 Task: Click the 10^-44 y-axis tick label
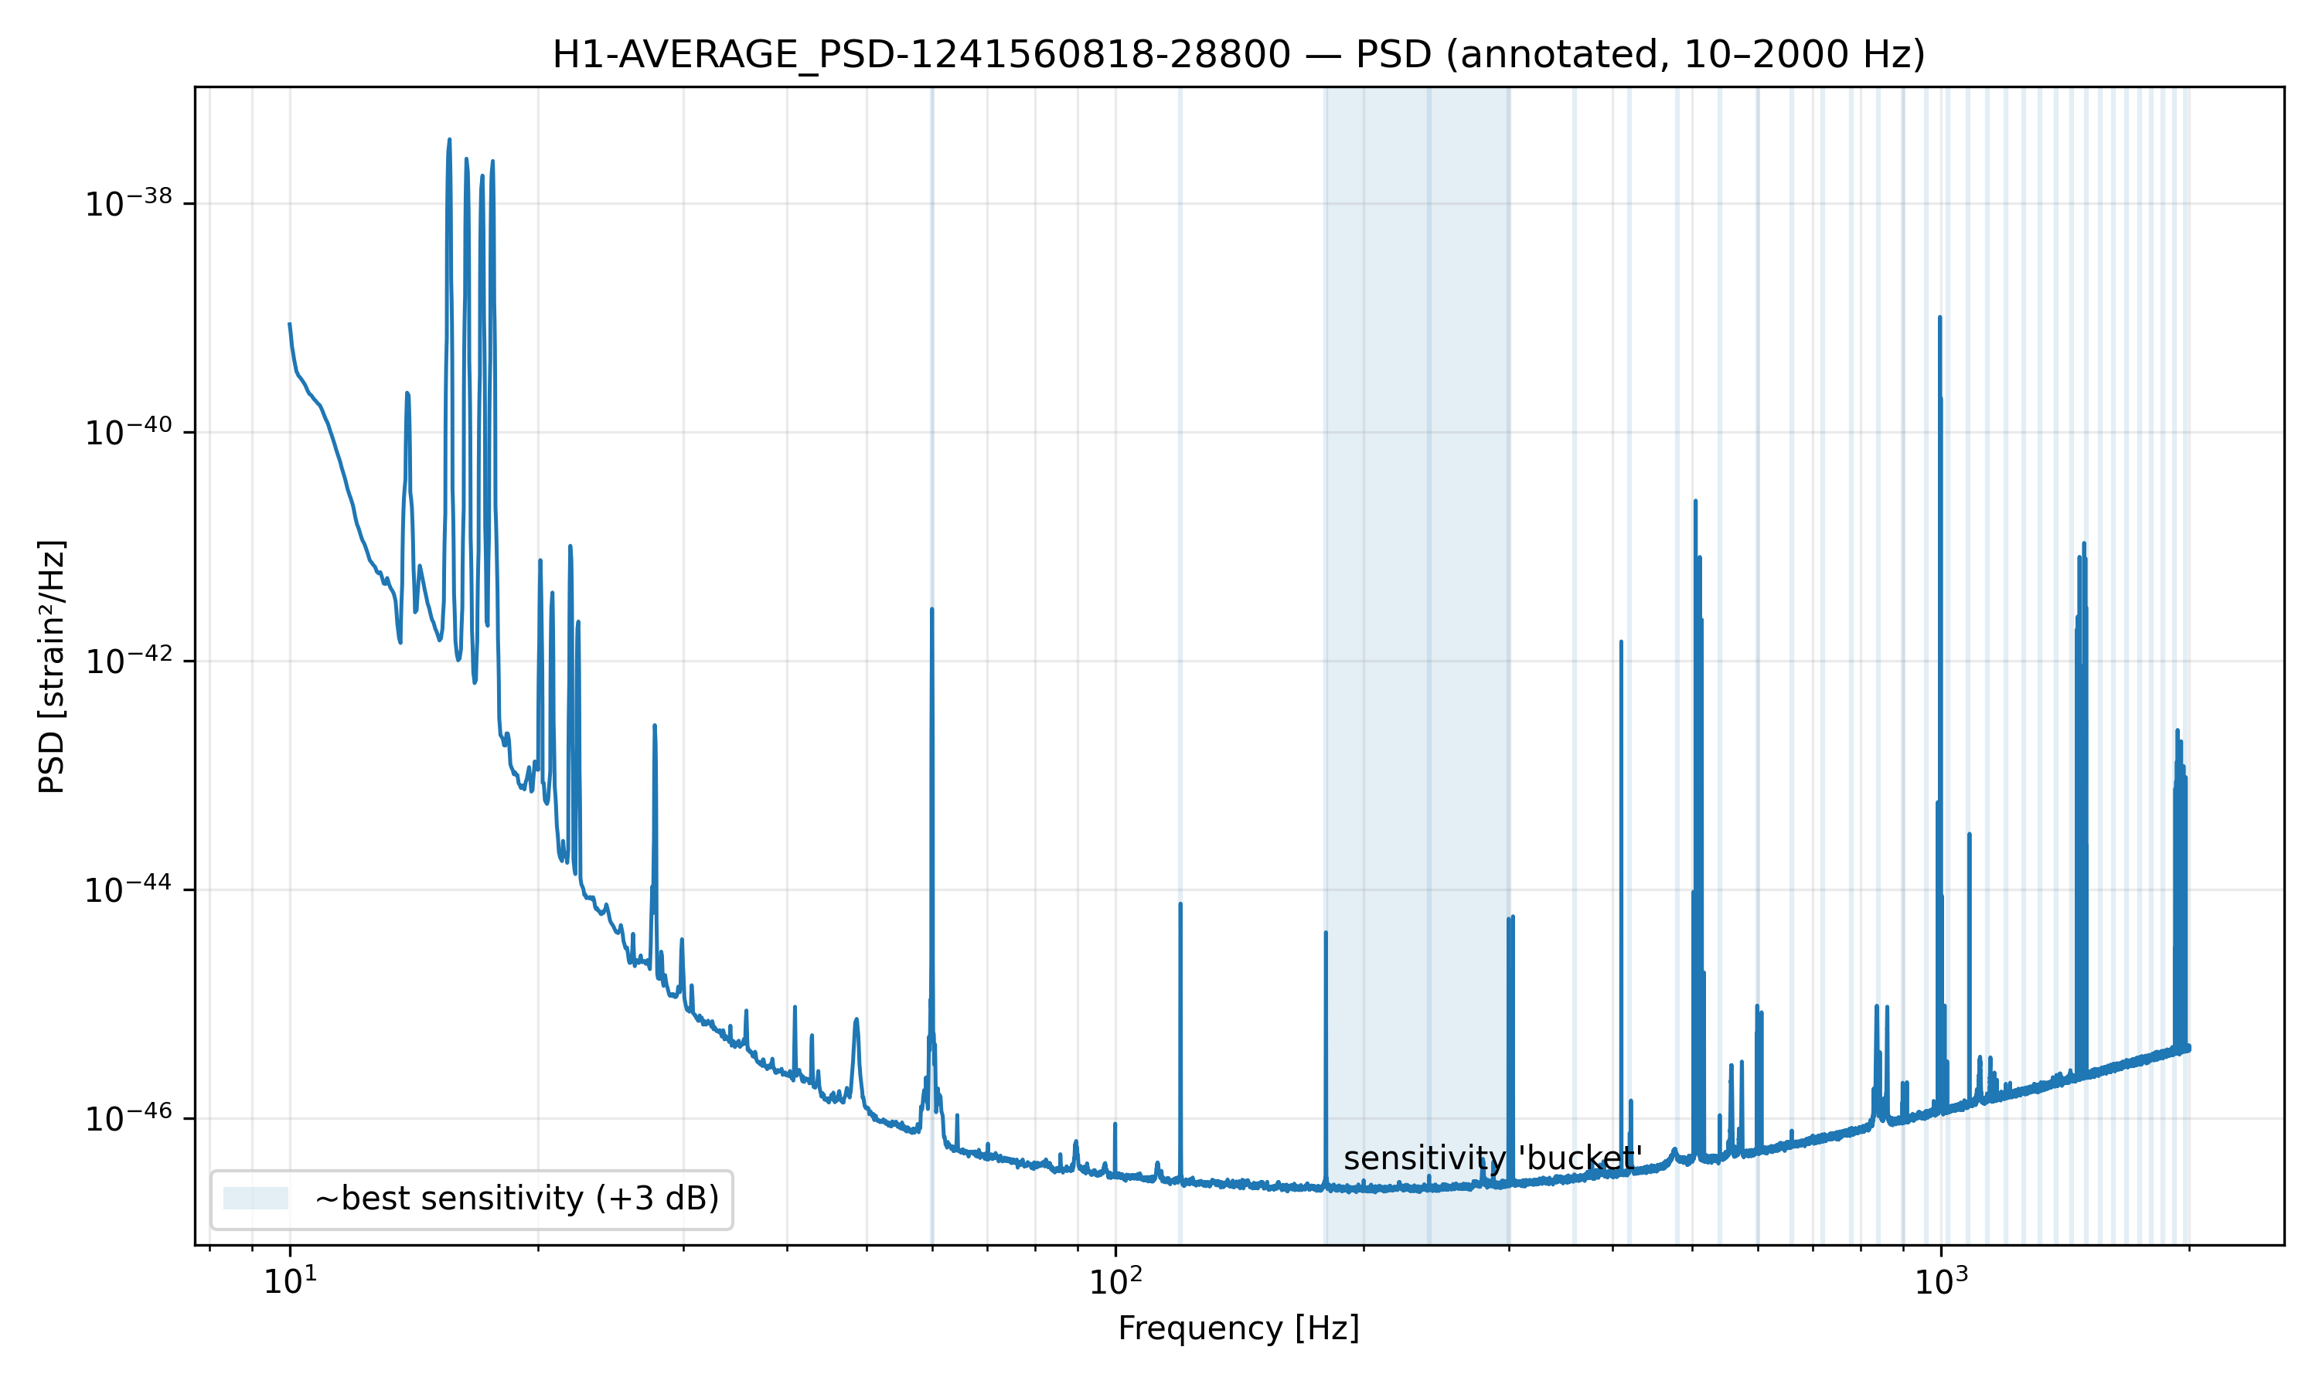pos(128,889)
